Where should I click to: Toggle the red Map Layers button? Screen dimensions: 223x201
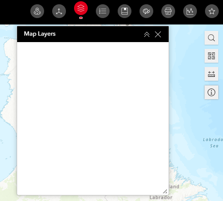pos(81,8)
